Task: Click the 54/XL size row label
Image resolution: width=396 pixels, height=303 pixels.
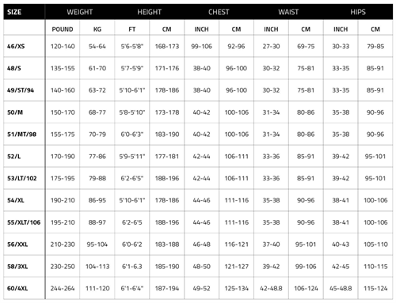Action: tap(16, 200)
